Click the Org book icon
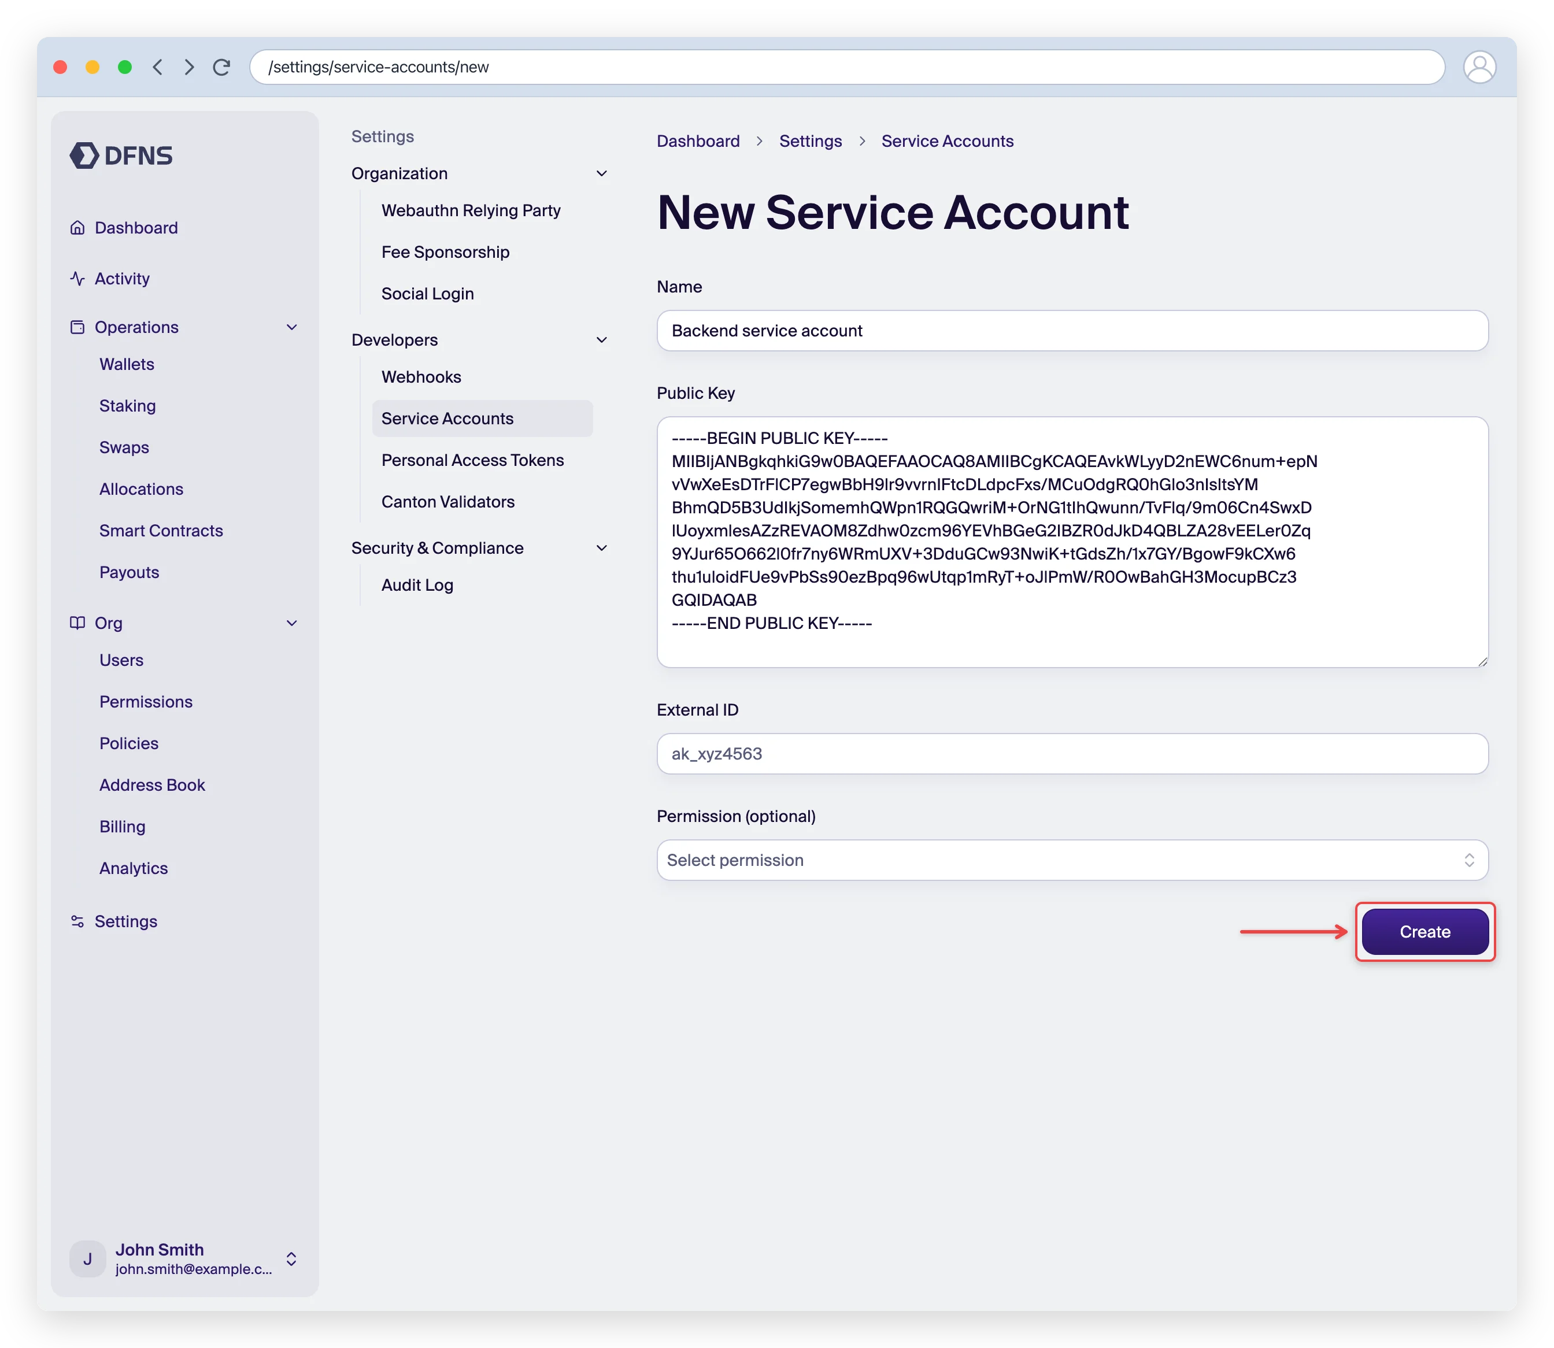This screenshot has width=1554, height=1348. [x=77, y=623]
